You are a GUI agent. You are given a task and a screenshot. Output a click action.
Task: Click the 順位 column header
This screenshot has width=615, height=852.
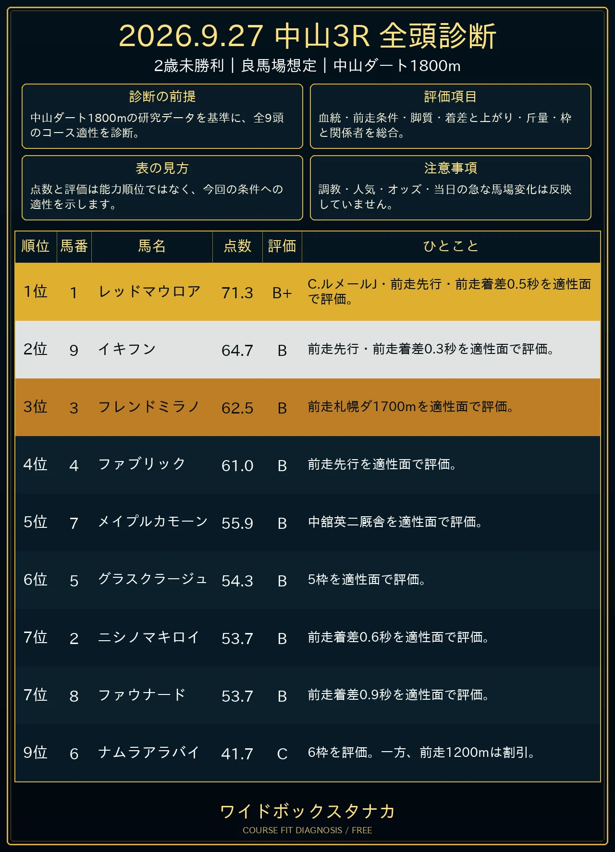click(36, 246)
